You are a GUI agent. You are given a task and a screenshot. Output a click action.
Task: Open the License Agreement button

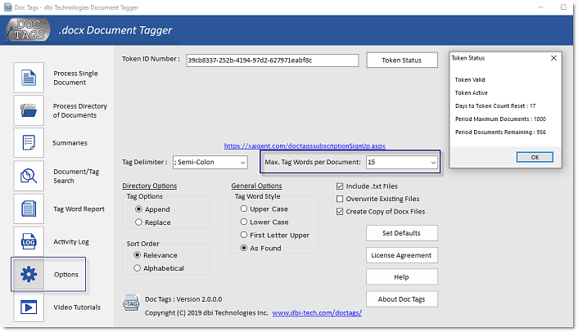tap(402, 255)
